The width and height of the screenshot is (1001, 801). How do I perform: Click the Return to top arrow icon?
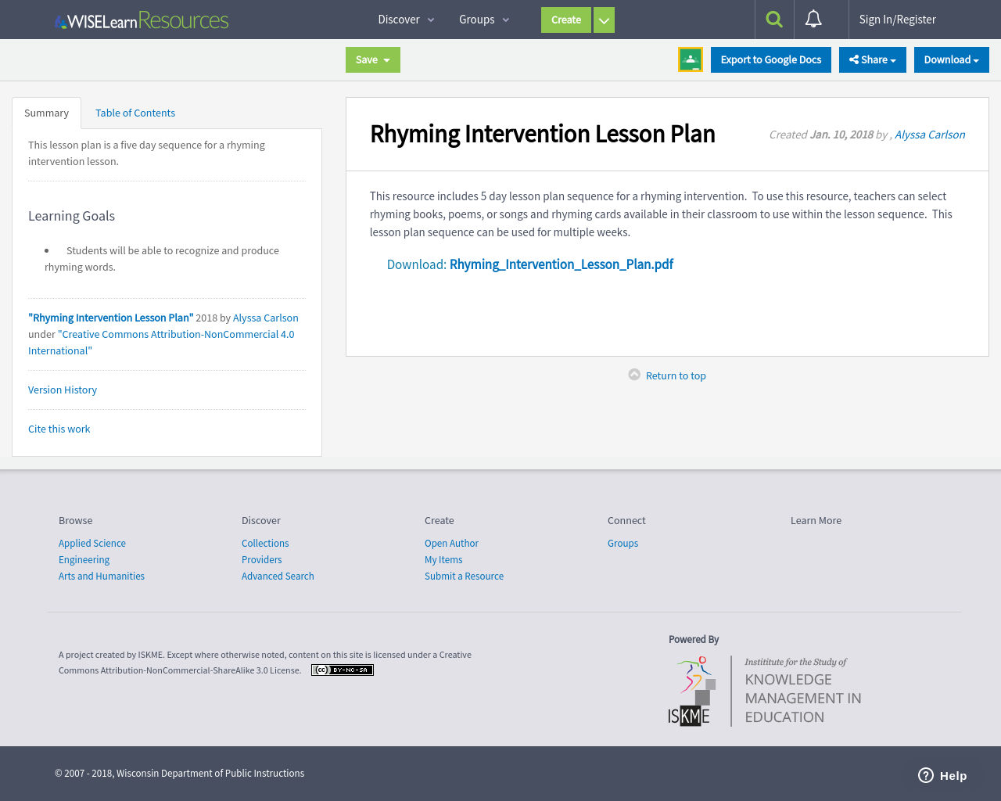tap(633, 375)
